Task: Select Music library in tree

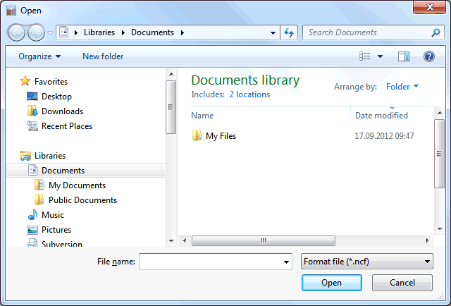Action: tap(53, 215)
